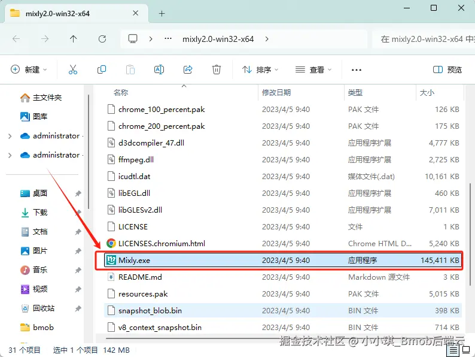Screen dimensions: 475x357
Task: Select libGLESv2.dll file
Action: point(283,210)
